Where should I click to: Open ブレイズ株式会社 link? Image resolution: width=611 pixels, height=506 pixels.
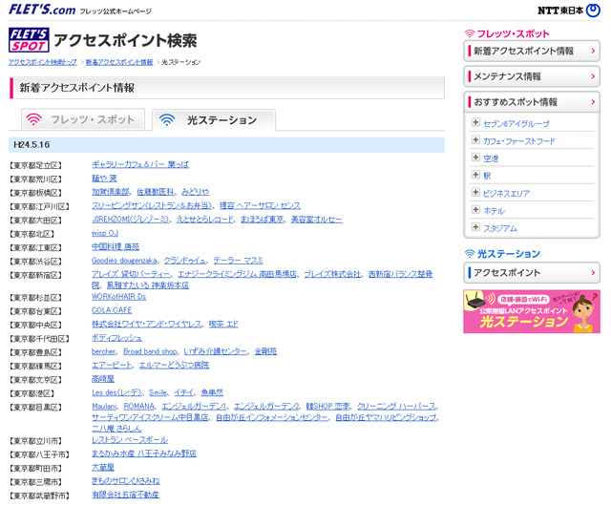pyautogui.click(x=332, y=274)
